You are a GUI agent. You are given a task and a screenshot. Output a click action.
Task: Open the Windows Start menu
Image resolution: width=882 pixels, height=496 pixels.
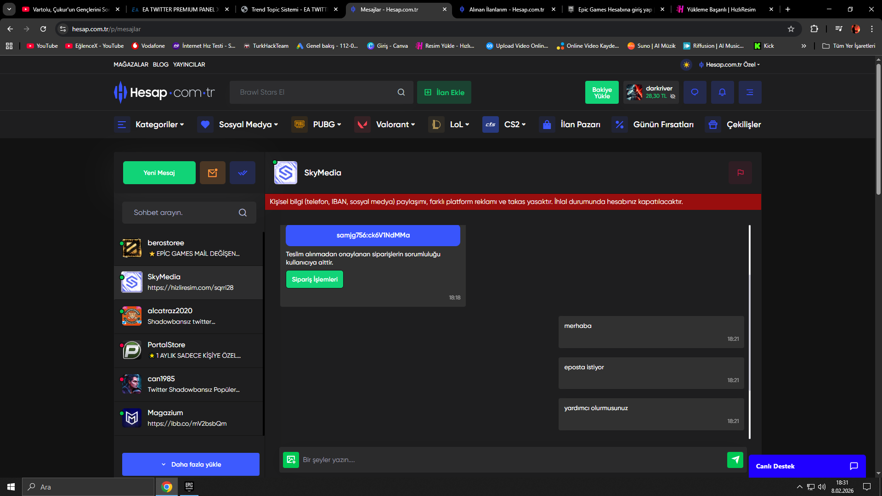point(11,487)
